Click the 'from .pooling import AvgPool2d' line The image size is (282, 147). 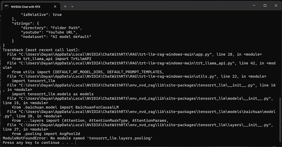[x=46, y=134]
